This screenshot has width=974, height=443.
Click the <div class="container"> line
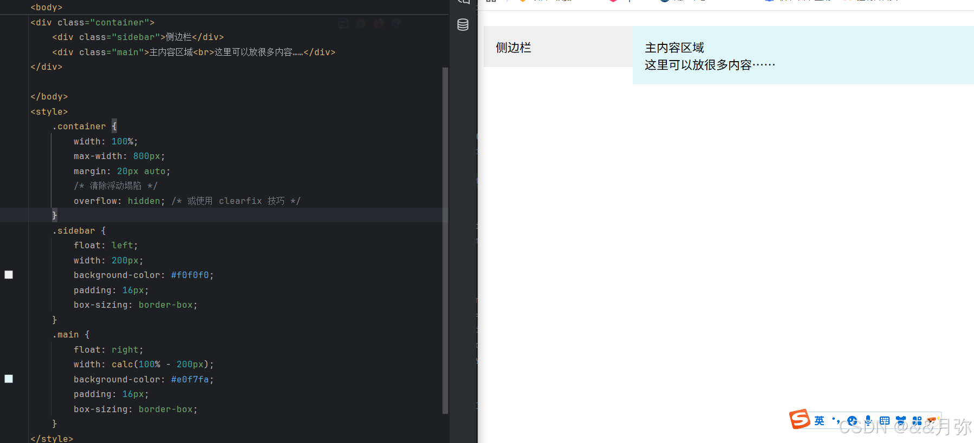pos(93,23)
